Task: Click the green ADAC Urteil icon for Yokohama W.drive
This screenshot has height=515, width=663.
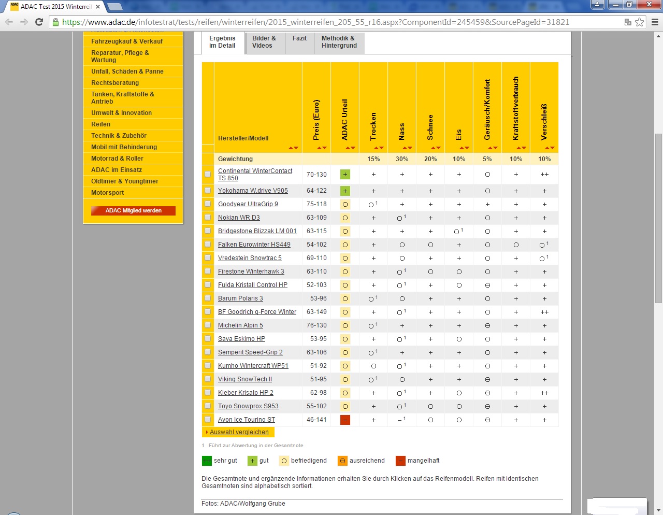Action: [345, 191]
